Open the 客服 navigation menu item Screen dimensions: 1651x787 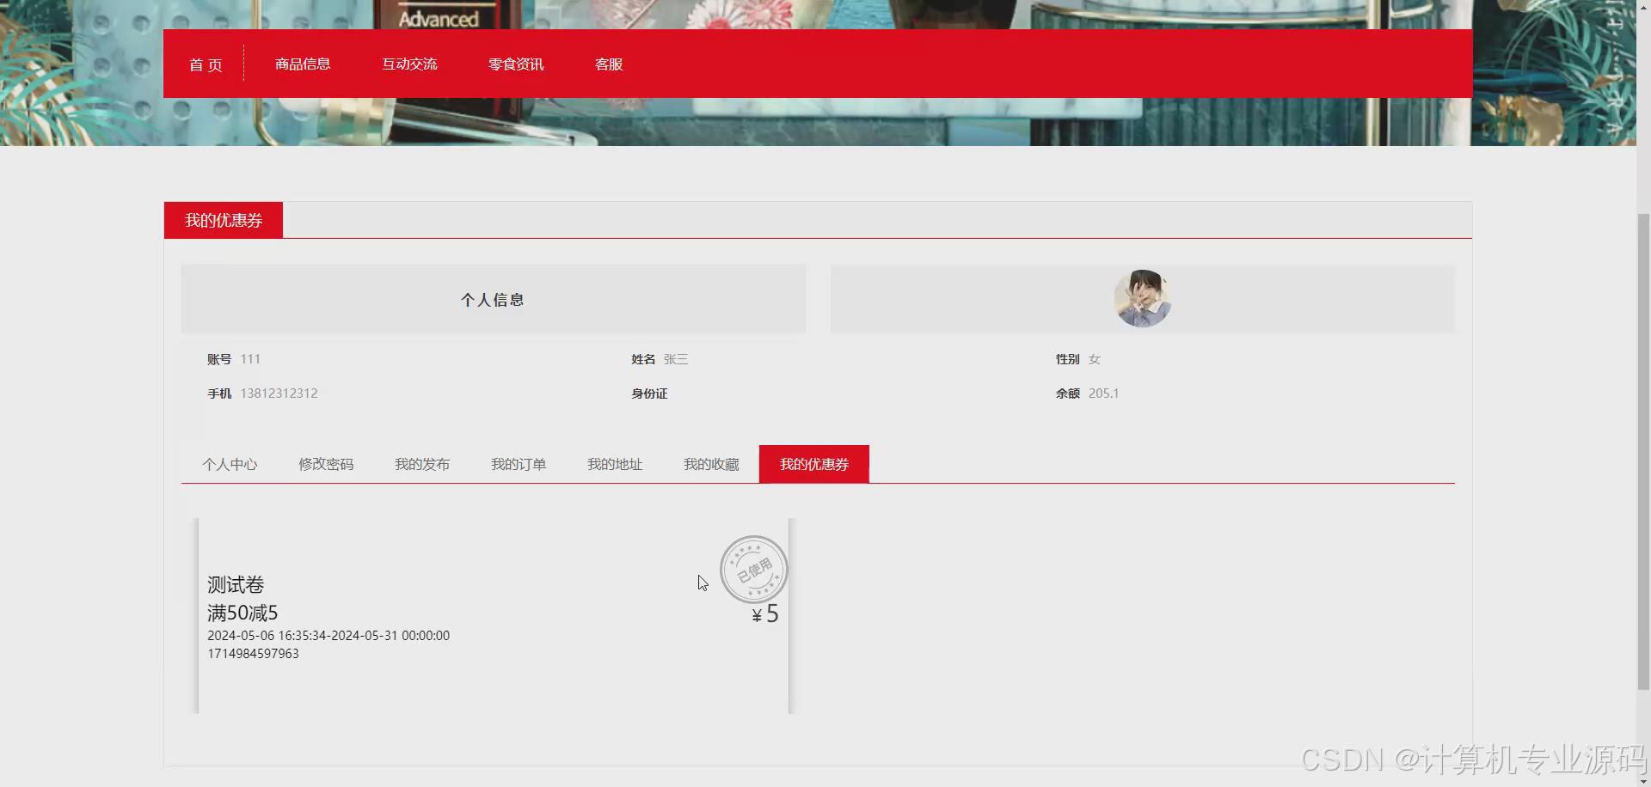pyautogui.click(x=608, y=64)
